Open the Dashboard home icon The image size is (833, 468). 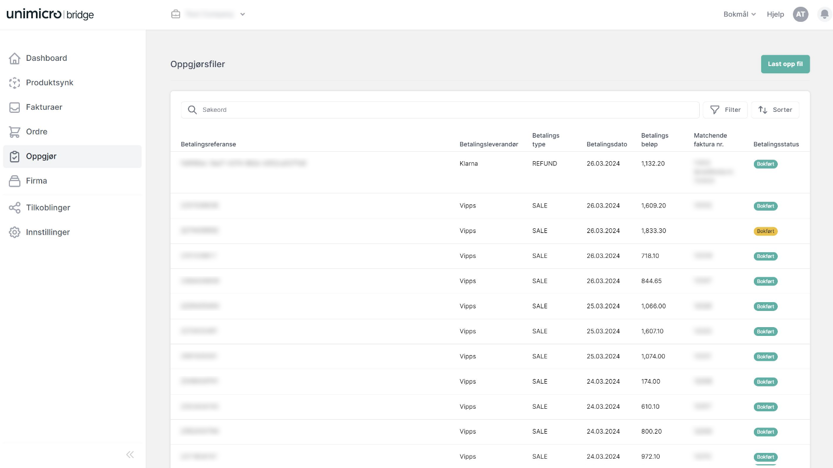click(x=15, y=58)
